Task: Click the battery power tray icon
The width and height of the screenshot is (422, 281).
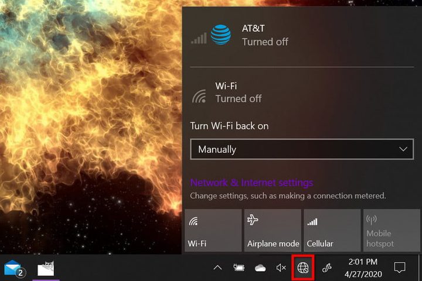Action: [239, 268]
